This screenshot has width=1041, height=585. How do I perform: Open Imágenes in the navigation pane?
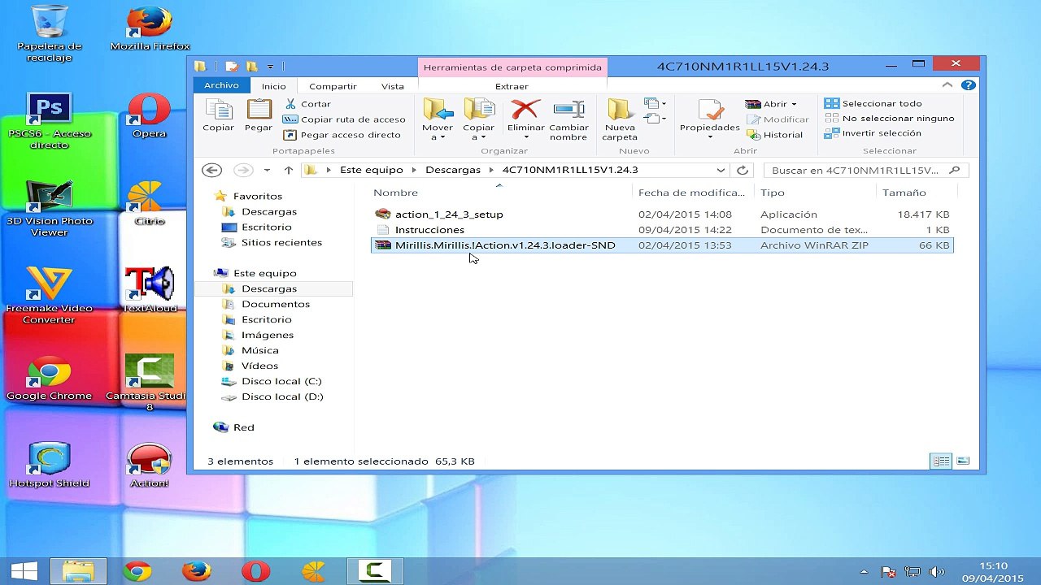267,335
